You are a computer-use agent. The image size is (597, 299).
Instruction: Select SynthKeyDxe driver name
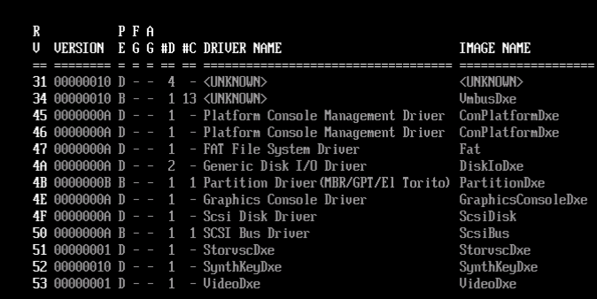pyautogui.click(x=242, y=267)
